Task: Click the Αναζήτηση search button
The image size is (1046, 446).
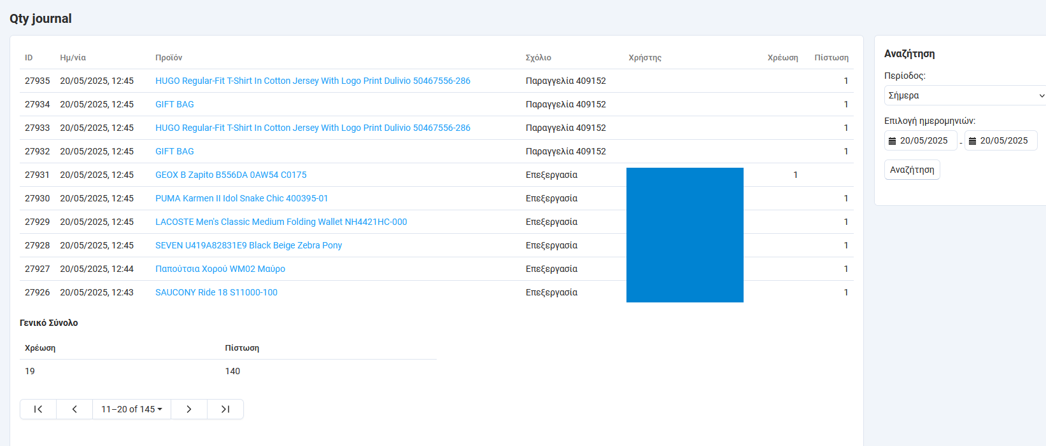Action: pyautogui.click(x=912, y=170)
